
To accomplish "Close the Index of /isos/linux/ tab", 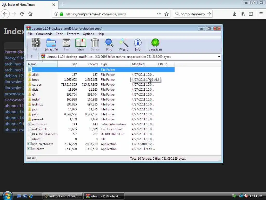I will pos(54,5).
